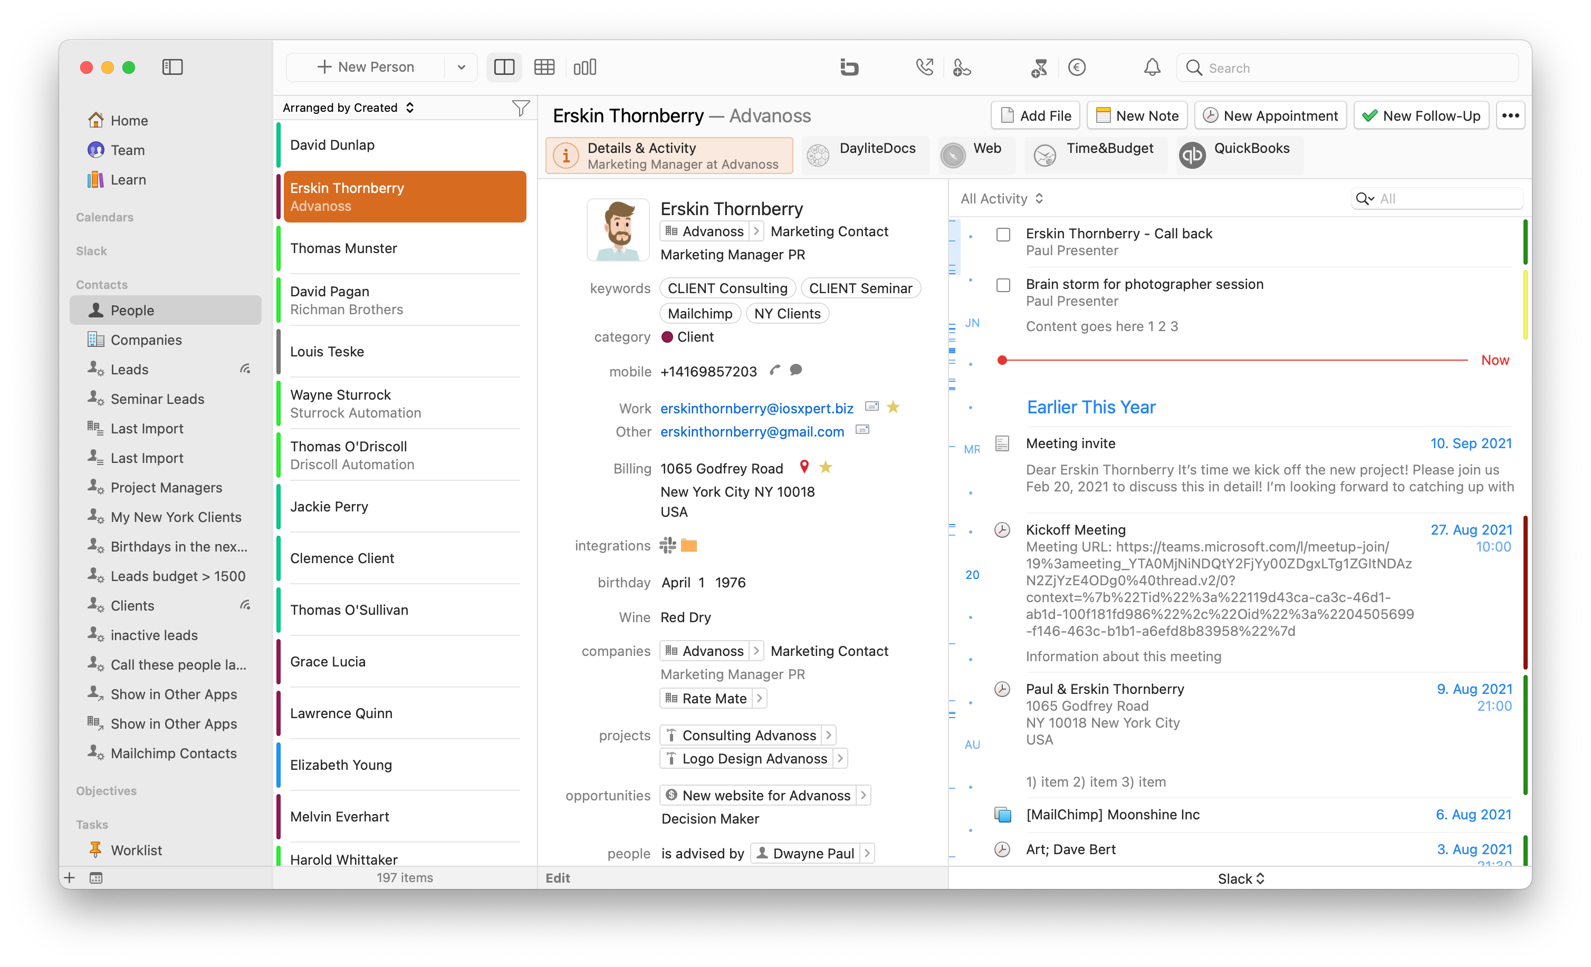Screen dimensions: 1591x967
Task: Click Erskin Thornberry's avatar picture
Action: point(618,230)
